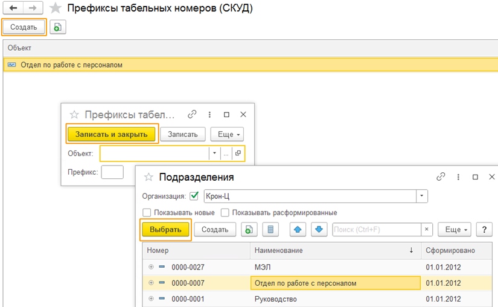The image size is (498, 307).
Task: Click the back navigation arrow
Action: pyautogui.click(x=13, y=8)
